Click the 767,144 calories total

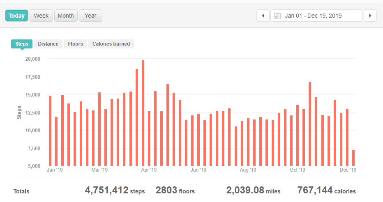pos(326,191)
